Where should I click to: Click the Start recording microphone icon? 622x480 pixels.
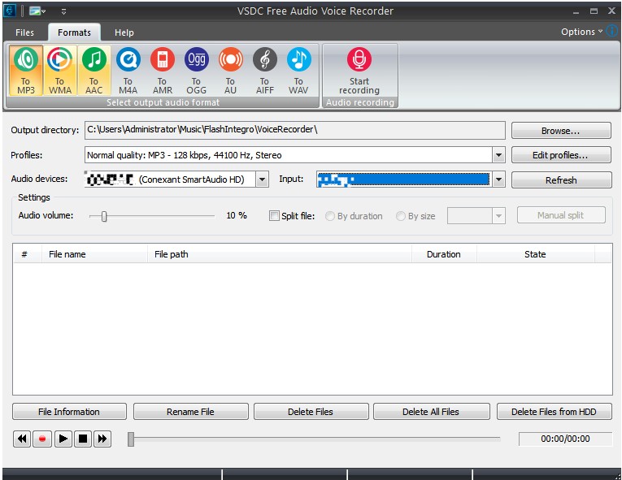coord(359,59)
